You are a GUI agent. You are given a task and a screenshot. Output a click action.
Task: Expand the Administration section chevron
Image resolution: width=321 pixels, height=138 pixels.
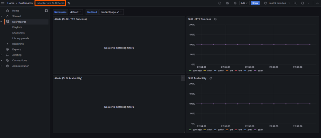[x=1, y=66]
